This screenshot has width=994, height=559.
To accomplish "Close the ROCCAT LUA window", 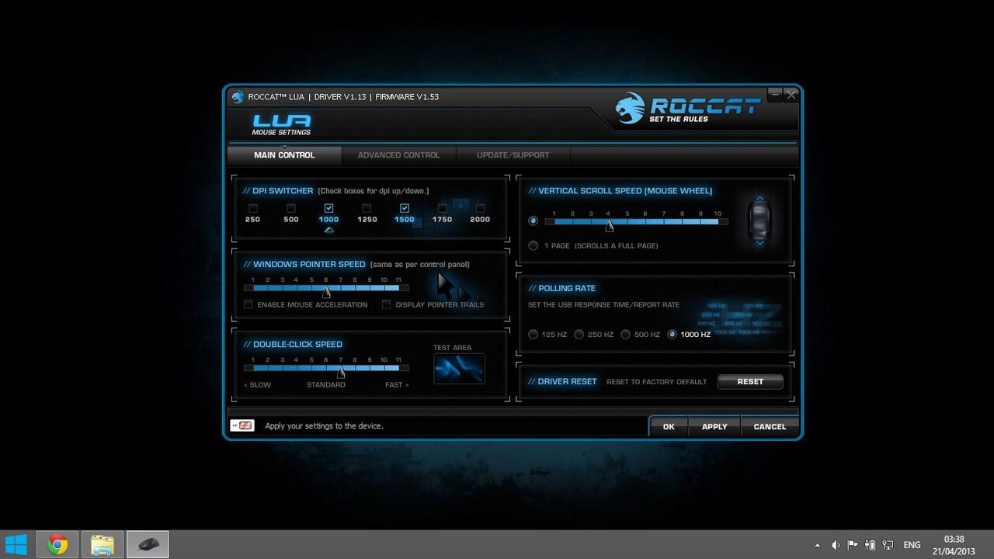I will click(791, 95).
